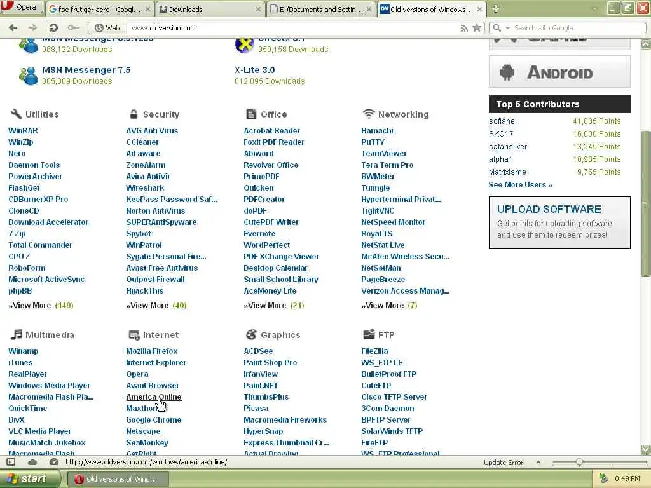
Task: Click the Upload Software box
Action: click(x=559, y=223)
